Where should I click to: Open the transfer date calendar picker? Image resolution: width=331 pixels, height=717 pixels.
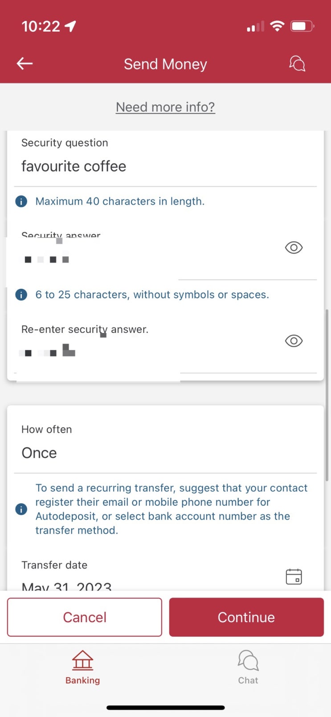click(294, 576)
